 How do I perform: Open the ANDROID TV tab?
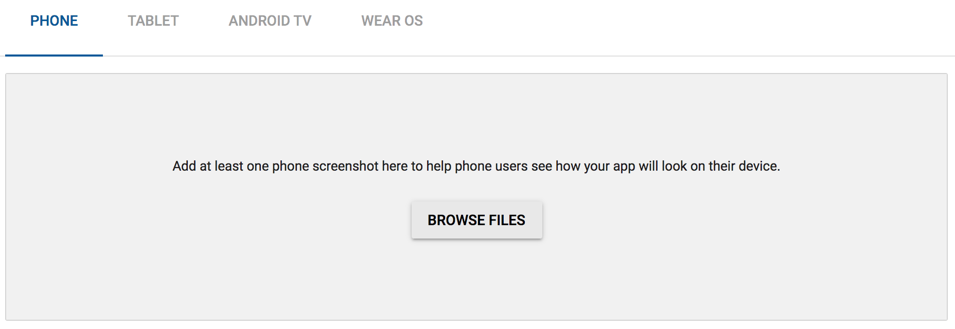point(270,21)
